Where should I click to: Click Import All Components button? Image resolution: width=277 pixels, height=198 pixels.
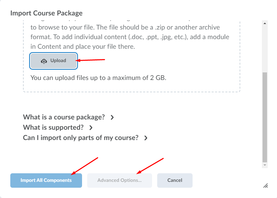pyautogui.click(x=46, y=180)
